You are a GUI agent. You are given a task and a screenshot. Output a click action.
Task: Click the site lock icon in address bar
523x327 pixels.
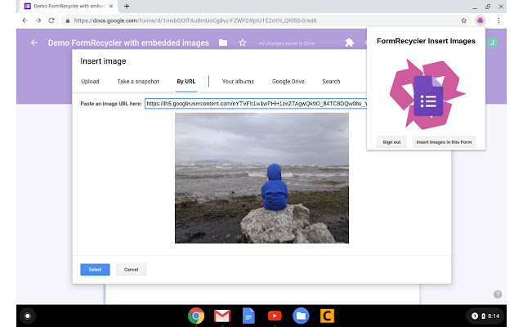tap(68, 20)
